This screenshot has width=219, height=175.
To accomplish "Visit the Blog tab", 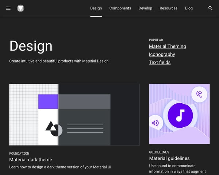I will click(x=189, y=8).
